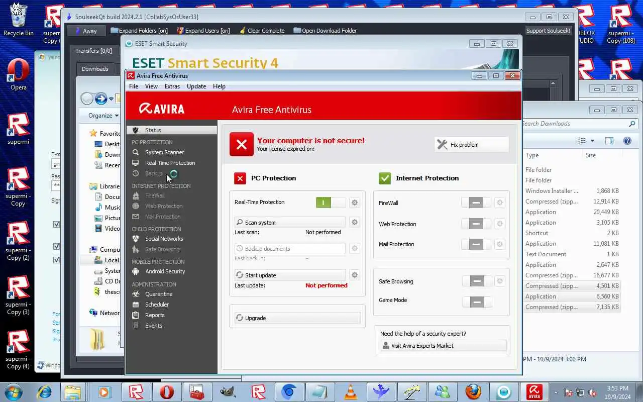Show hidden tray icons arrow

click(x=556, y=392)
